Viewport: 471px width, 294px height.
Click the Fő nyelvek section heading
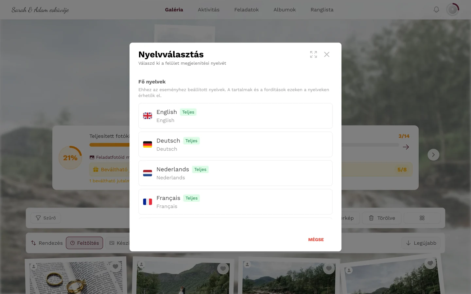pos(152,82)
